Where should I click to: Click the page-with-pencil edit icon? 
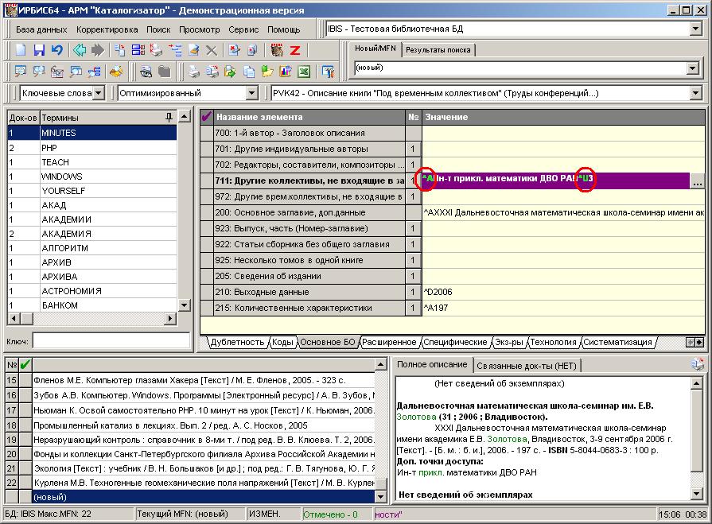pyautogui.click(x=193, y=49)
